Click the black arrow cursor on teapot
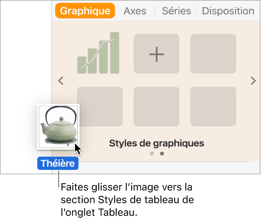The height and width of the screenshot is (222, 261). [77, 149]
